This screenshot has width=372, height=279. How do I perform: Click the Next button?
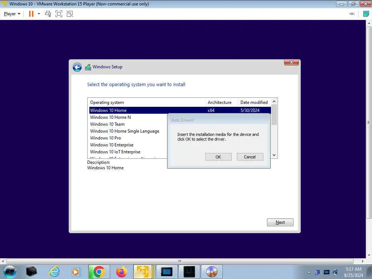(x=280, y=222)
